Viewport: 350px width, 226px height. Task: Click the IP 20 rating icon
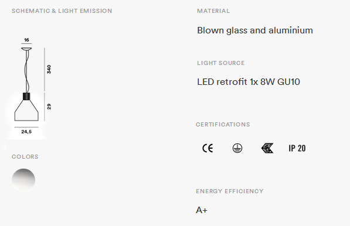297,148
